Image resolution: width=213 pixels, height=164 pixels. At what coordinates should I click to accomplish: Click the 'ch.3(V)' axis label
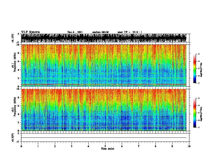point(13,137)
